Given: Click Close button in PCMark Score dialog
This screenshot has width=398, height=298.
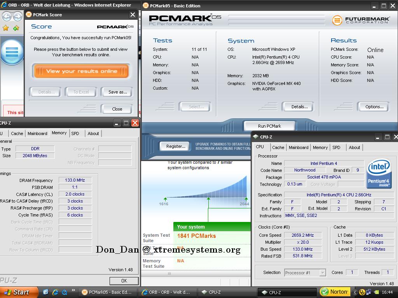Looking at the screenshot, I should click(117, 109).
